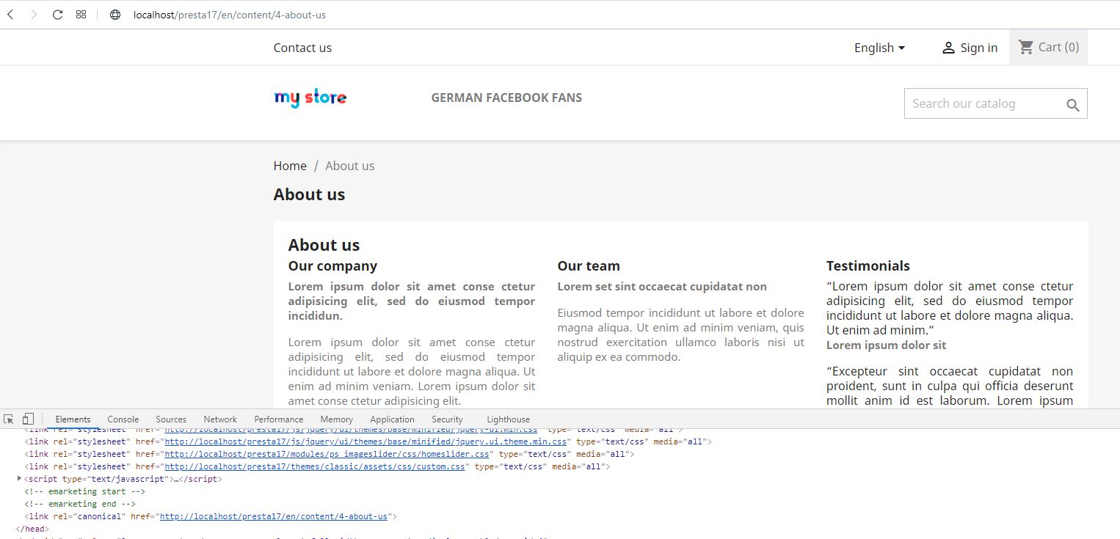This screenshot has height=539, width=1120.
Task: Click the globe site info icon
Action: (115, 15)
